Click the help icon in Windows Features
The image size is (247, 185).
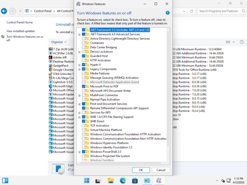[x=167, y=13]
